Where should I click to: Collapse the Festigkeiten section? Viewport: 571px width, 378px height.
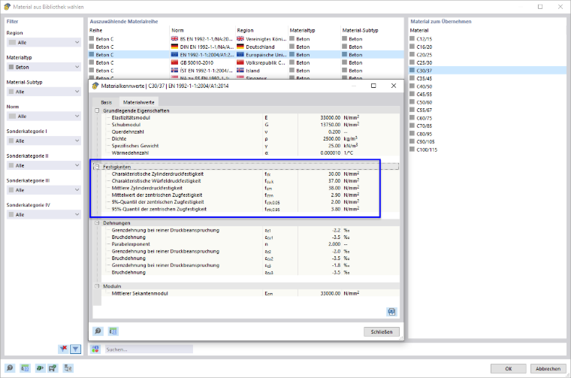point(97,167)
